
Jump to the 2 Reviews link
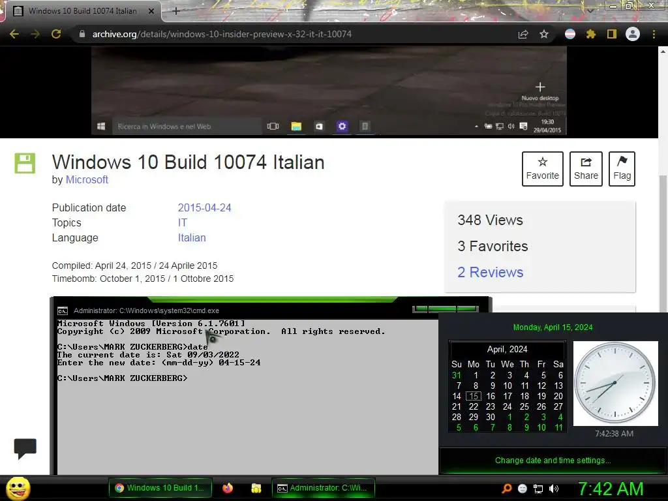click(491, 272)
